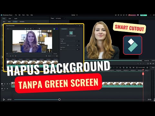Click the Player volume icon
Screen dimensions: 155x116
153,63
